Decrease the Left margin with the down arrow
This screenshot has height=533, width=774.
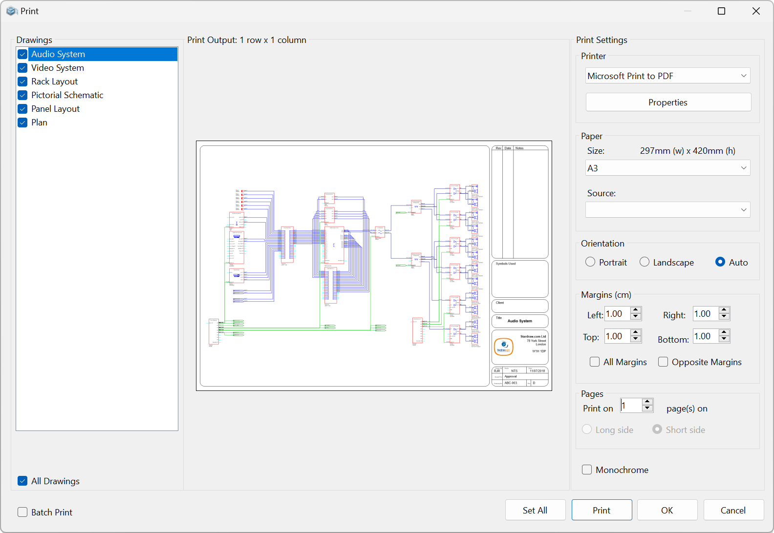[636, 317]
